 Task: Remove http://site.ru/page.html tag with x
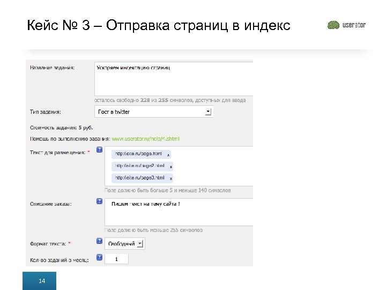[x=168, y=155]
